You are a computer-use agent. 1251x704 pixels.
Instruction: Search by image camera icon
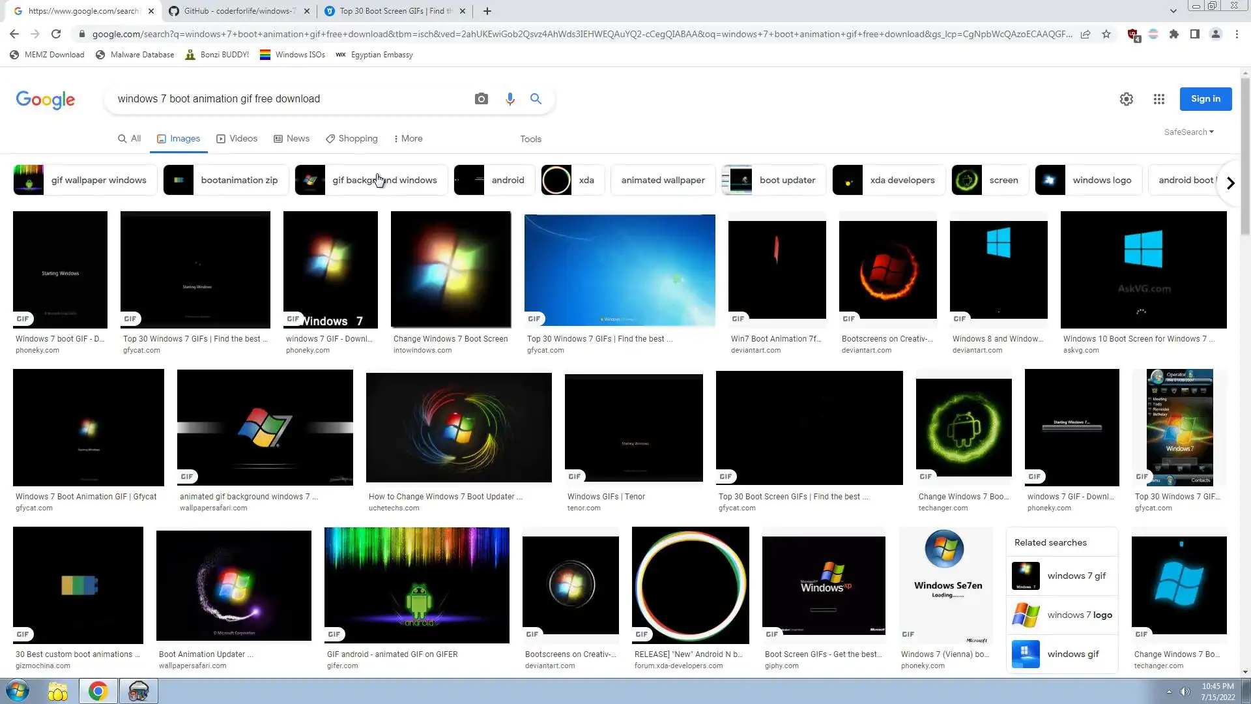pyautogui.click(x=481, y=99)
